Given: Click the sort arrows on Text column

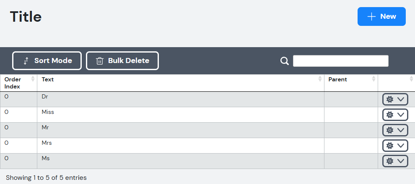Looking at the screenshot, I should (320, 78).
